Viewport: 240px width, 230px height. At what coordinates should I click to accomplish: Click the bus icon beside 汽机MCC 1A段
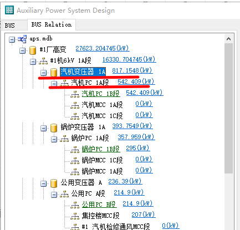[75, 105]
